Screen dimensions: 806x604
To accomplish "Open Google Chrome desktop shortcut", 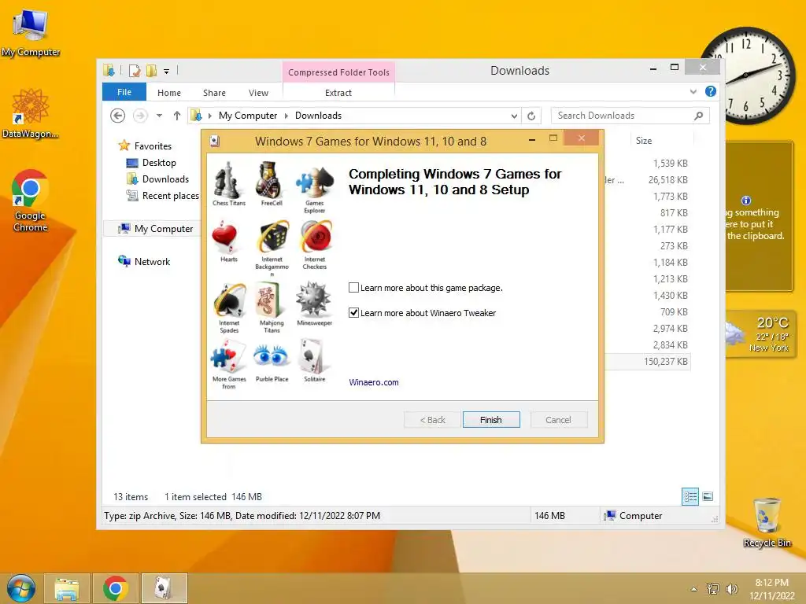I will 31,201.
